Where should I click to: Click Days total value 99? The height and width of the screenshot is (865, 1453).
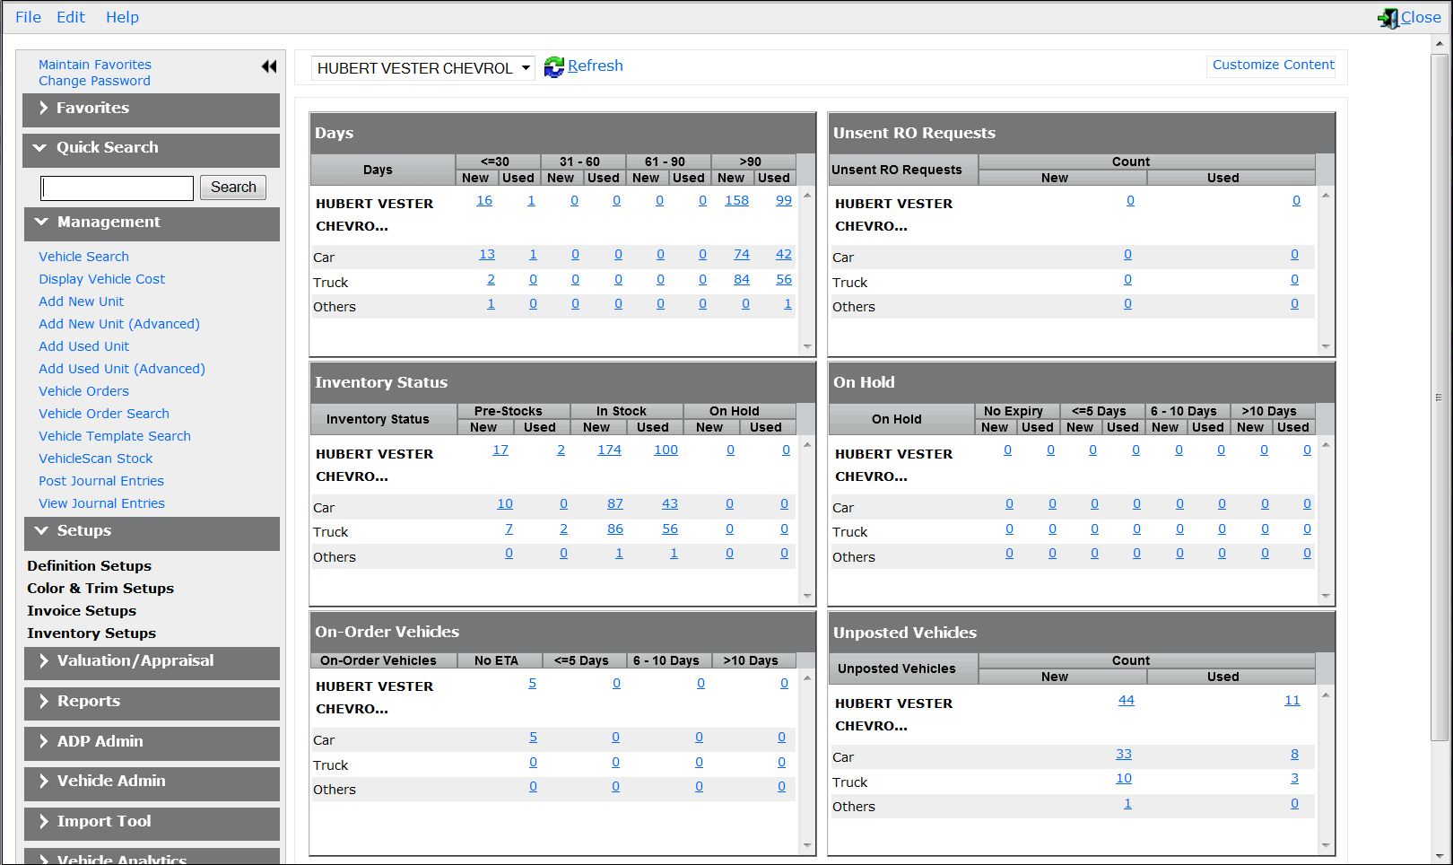point(784,200)
